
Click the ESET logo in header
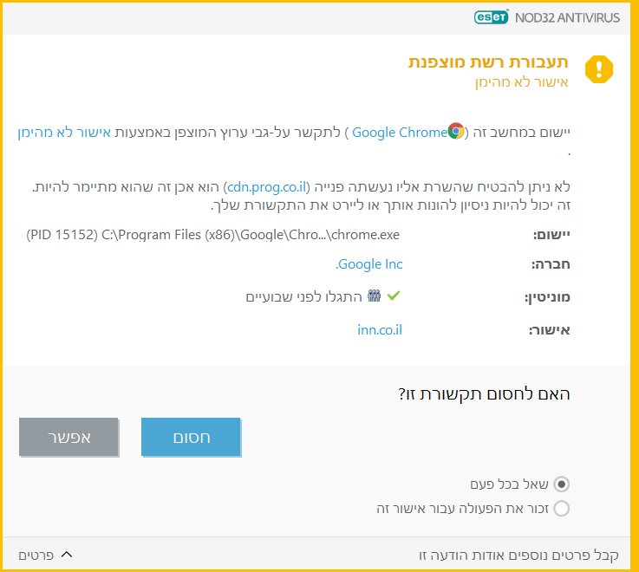[491, 17]
